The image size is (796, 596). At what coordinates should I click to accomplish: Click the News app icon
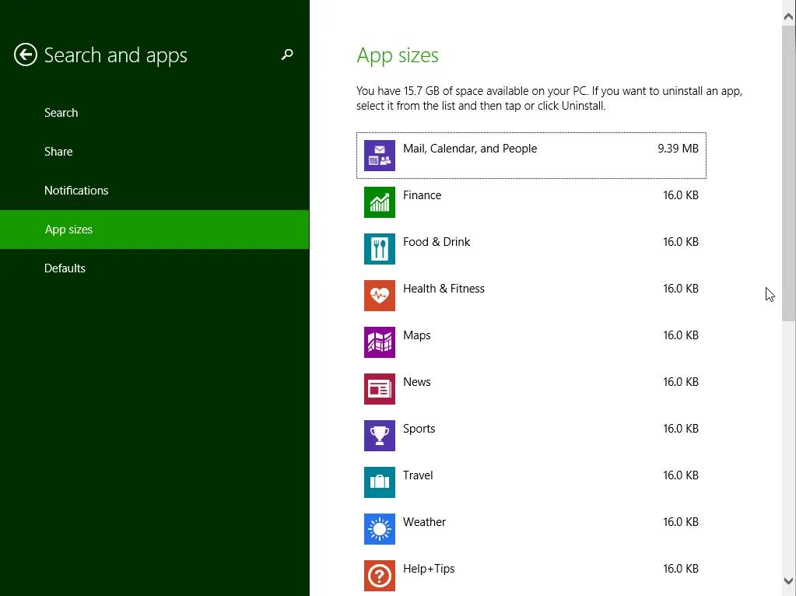click(379, 389)
